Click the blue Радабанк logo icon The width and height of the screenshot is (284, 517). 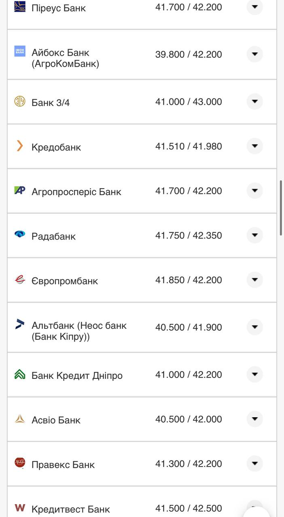coord(20,234)
